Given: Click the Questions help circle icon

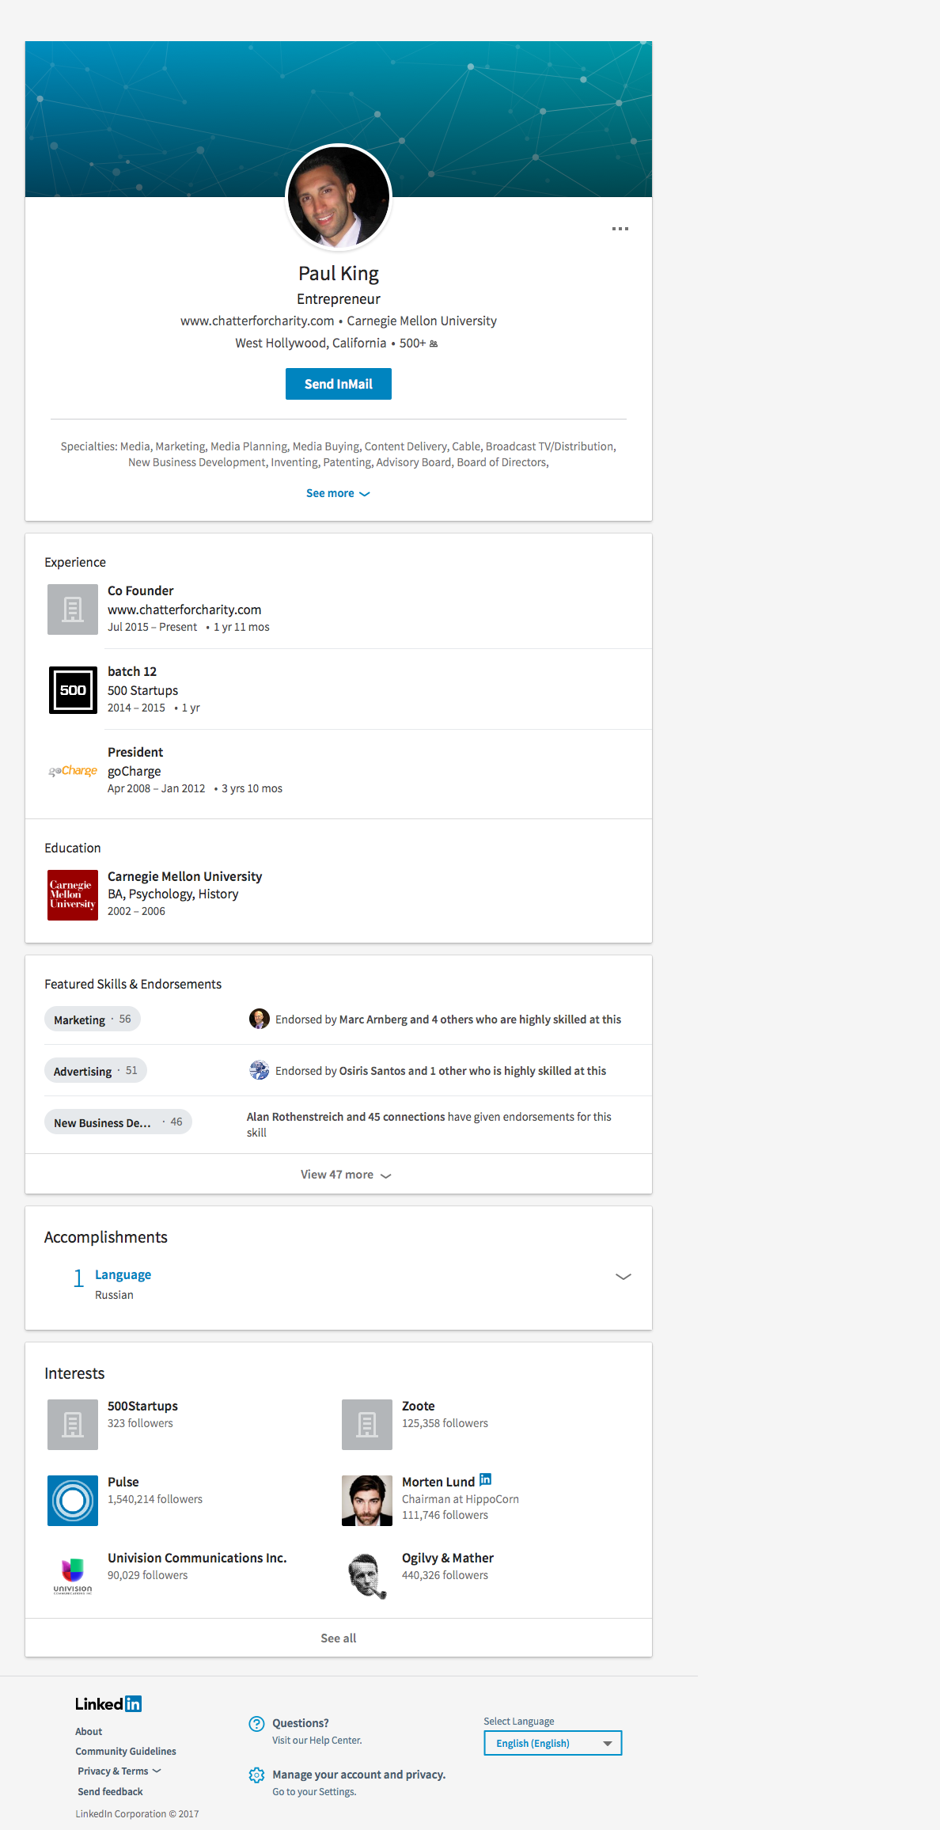Looking at the screenshot, I should (256, 1724).
